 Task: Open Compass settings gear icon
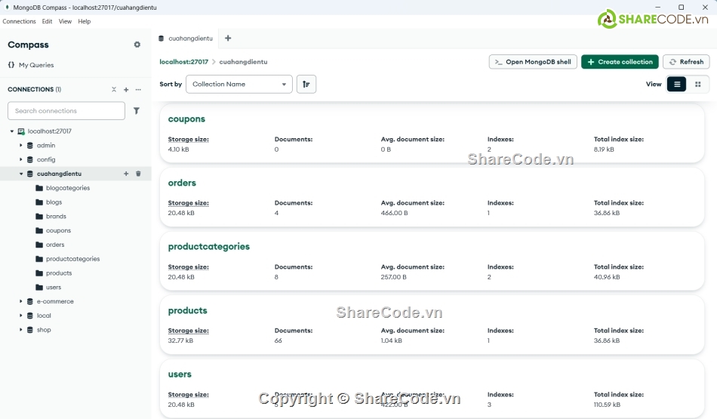pyautogui.click(x=137, y=45)
